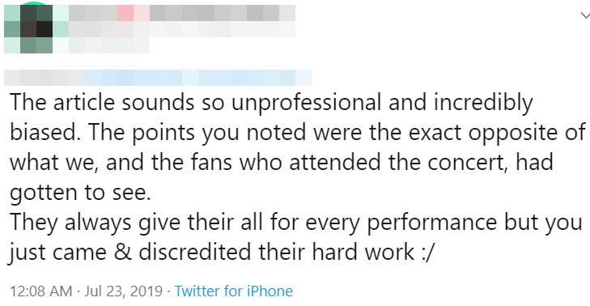Screen dimensions: 590x306
Task: Open the tweet options chevron menu
Action: 585,15
